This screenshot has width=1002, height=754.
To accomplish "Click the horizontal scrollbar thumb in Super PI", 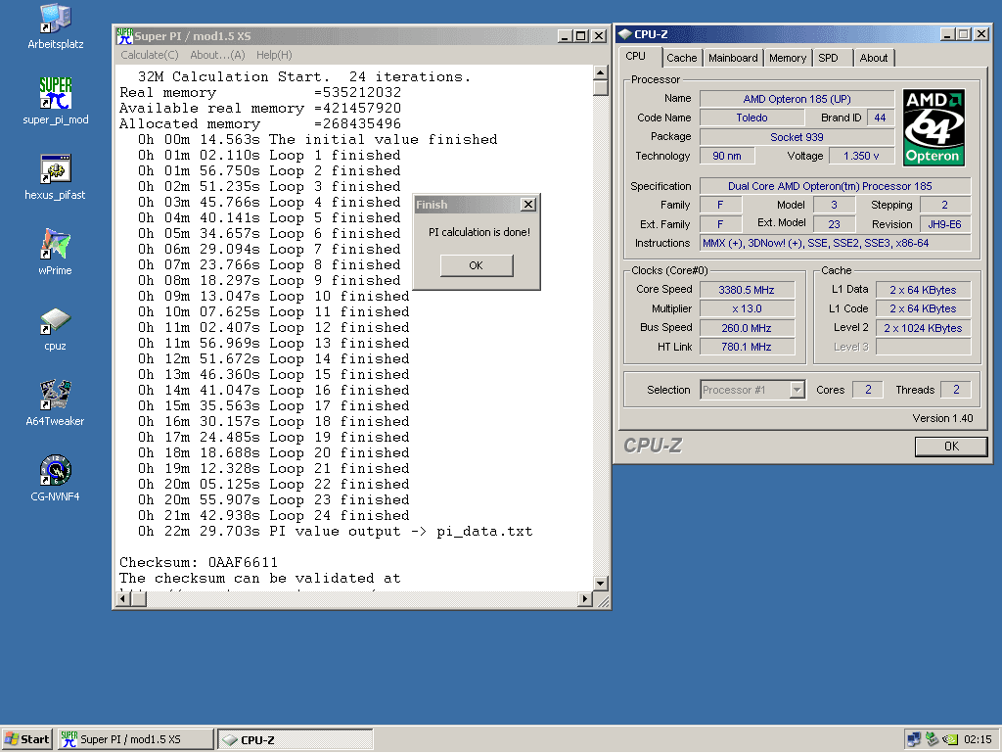I will click(139, 599).
